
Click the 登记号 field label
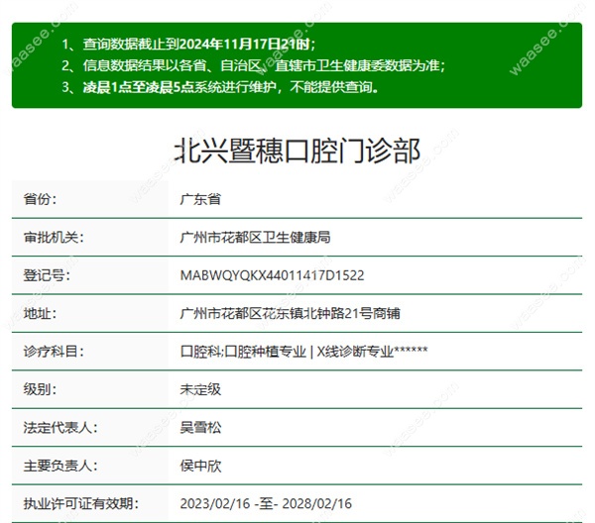47,275
